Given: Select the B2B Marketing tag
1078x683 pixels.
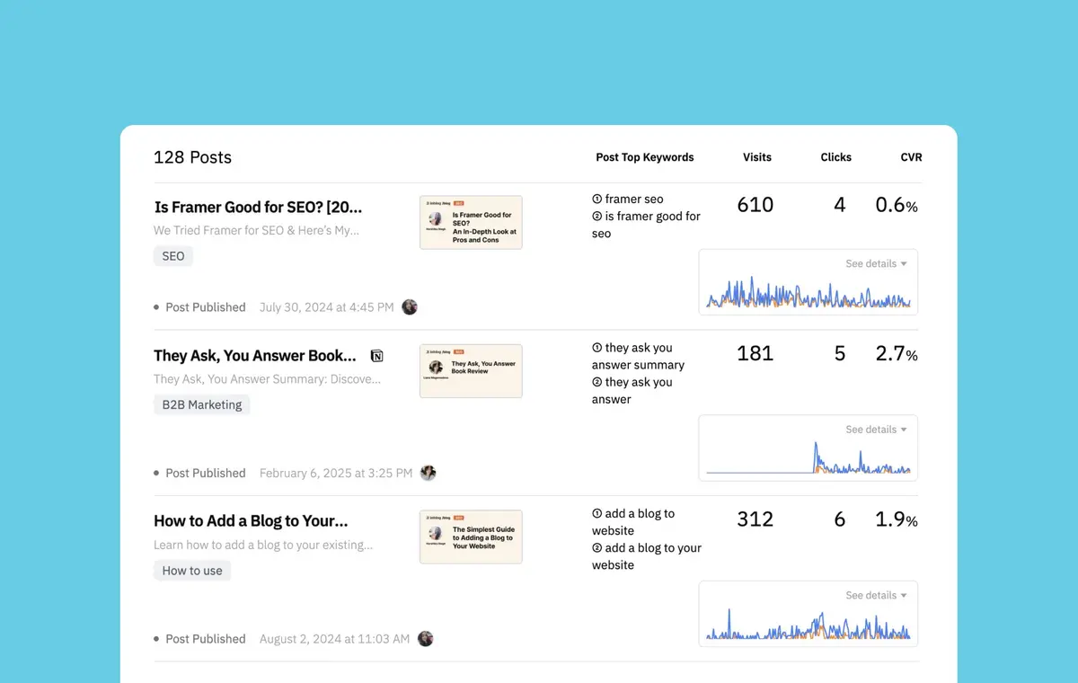Looking at the screenshot, I should click(x=202, y=404).
